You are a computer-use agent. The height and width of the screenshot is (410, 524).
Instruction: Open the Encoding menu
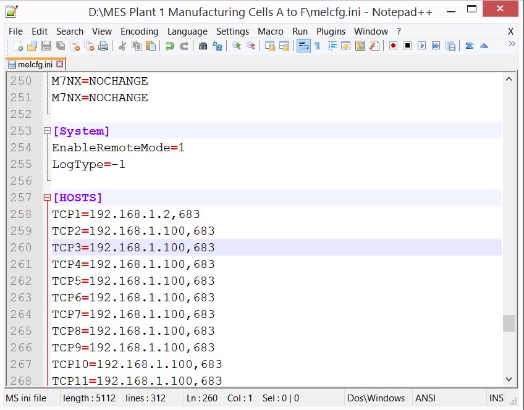140,31
